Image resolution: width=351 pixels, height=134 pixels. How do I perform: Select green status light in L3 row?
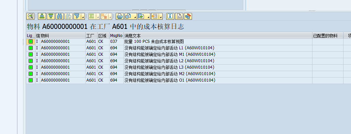click(x=31, y=67)
